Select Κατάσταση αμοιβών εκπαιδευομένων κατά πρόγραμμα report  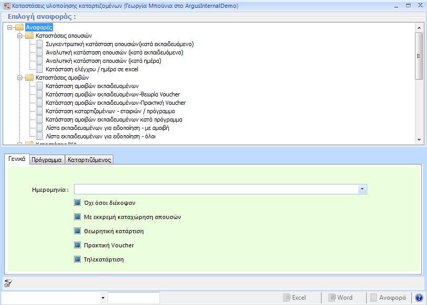(x=114, y=119)
